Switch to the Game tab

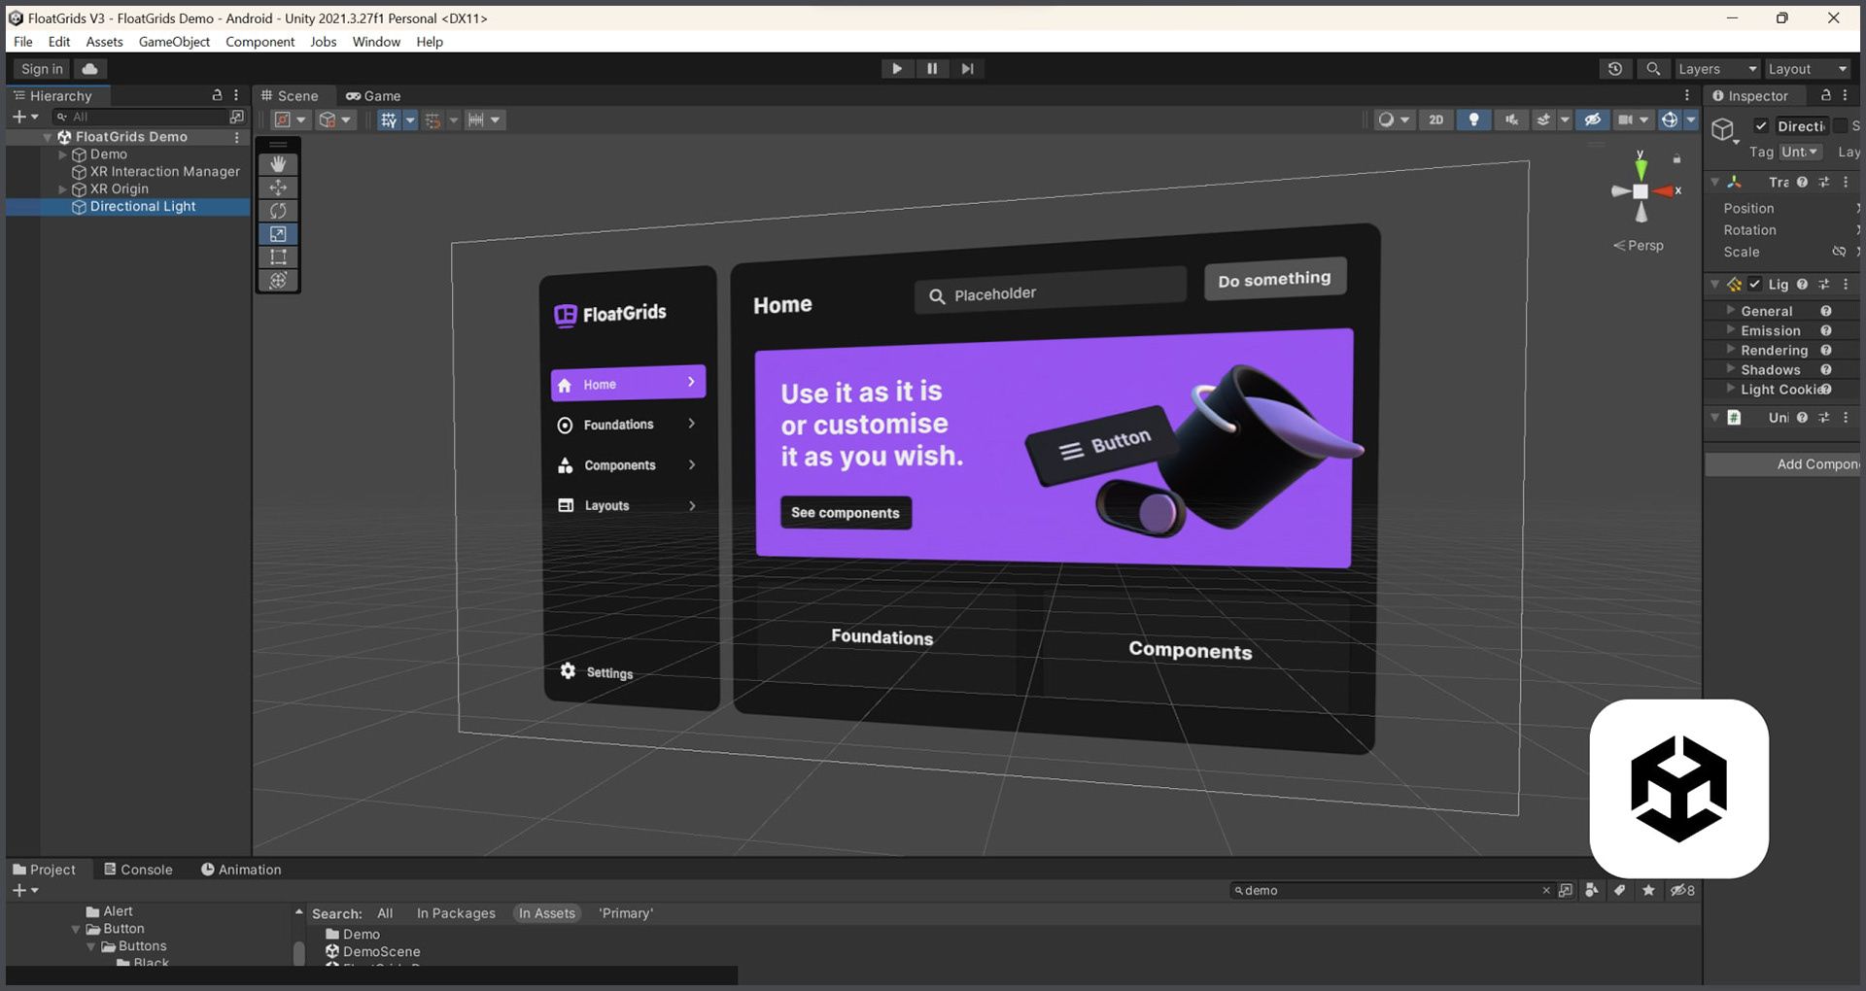click(373, 95)
